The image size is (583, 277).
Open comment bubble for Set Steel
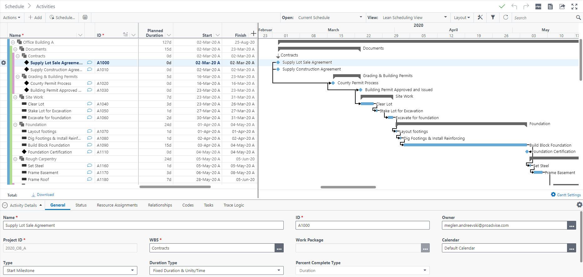(x=89, y=166)
